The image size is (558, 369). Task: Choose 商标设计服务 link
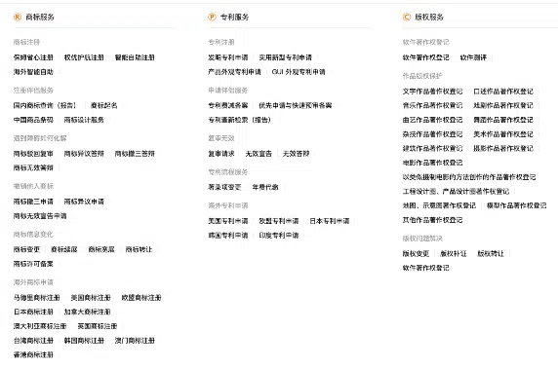click(84, 120)
